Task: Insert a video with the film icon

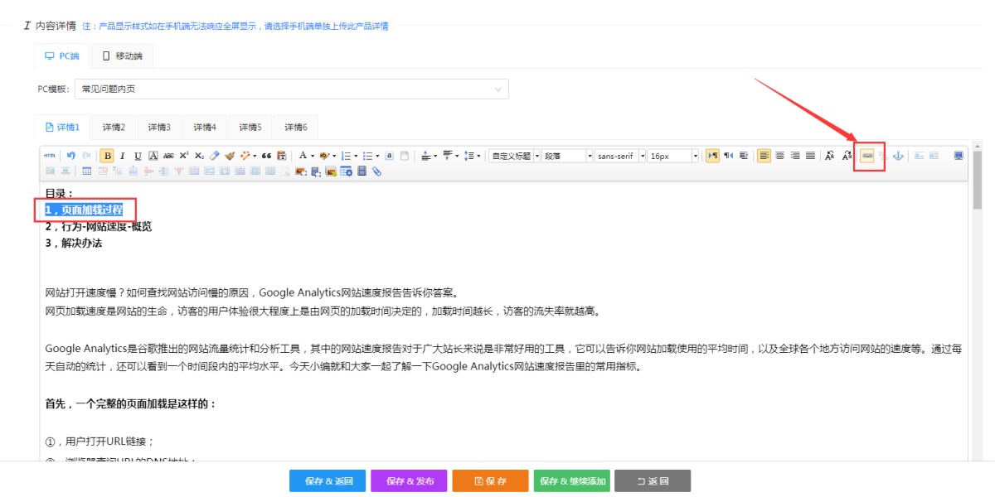Action: (362, 171)
